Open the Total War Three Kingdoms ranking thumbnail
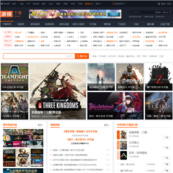Screen dimensions: 173x173 coord(124,135)
